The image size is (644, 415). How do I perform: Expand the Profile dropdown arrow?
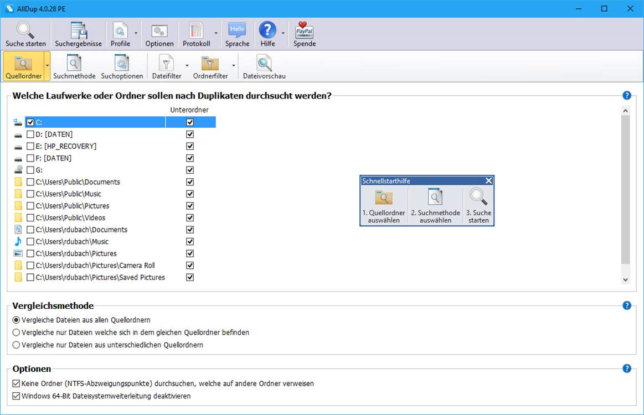tap(136, 34)
